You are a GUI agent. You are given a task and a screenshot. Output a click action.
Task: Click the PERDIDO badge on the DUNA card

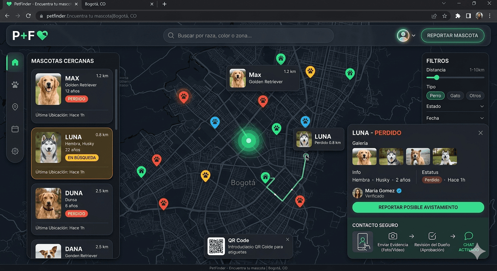(x=77, y=214)
